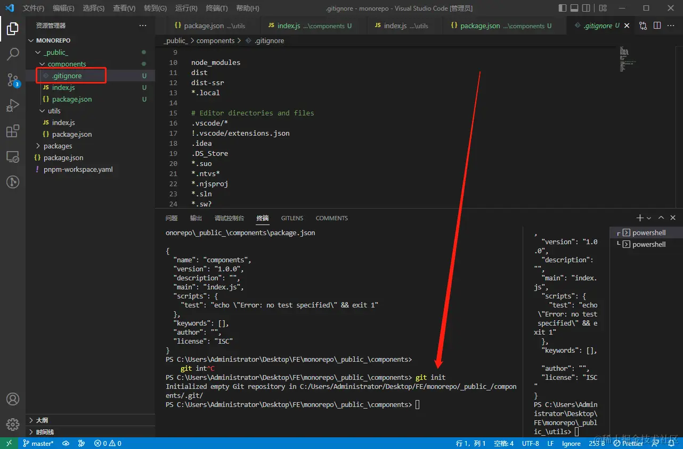The width and height of the screenshot is (683, 449).
Task: Open the Extensions view
Action: [13, 131]
